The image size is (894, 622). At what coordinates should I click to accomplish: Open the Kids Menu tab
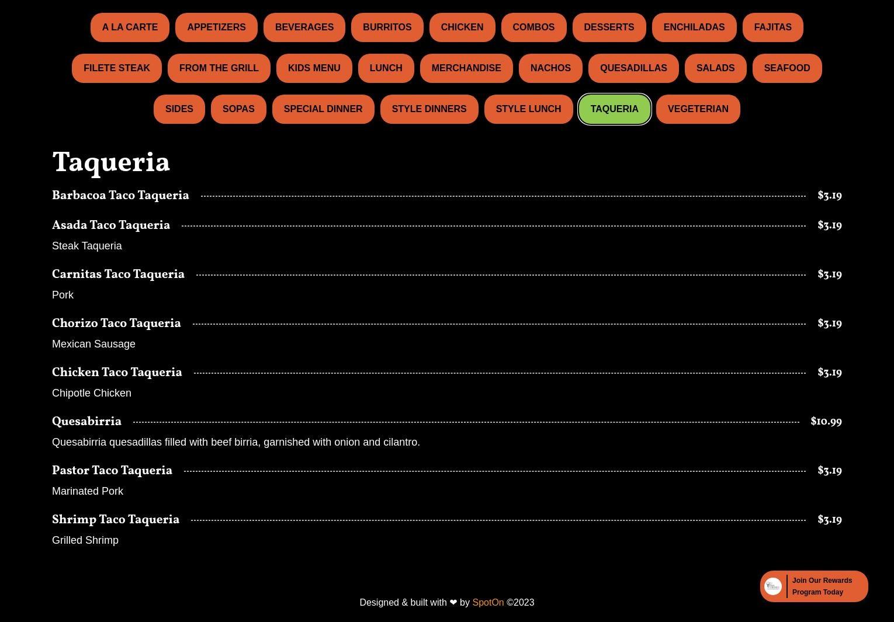coord(314,68)
